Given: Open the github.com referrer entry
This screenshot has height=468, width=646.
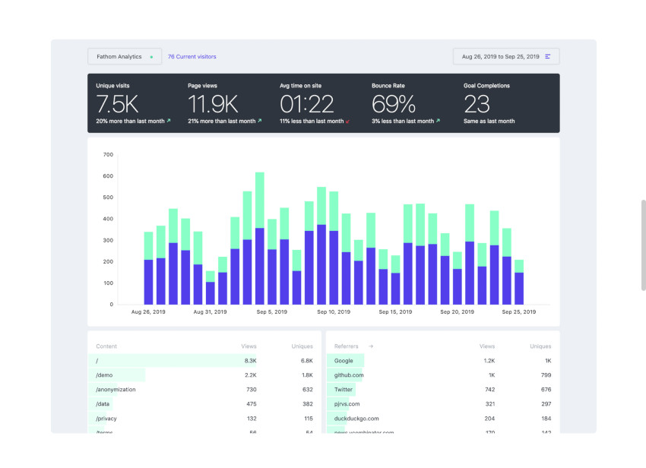Looking at the screenshot, I should [x=349, y=375].
